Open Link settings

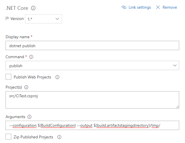pyautogui.click(x=140, y=7)
